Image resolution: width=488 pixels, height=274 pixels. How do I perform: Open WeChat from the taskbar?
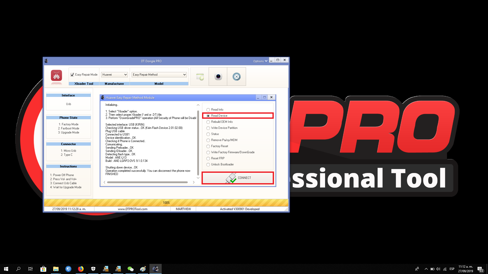point(130,269)
